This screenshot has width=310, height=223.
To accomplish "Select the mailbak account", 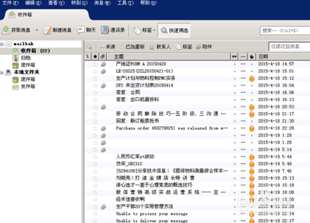I will click(24, 44).
